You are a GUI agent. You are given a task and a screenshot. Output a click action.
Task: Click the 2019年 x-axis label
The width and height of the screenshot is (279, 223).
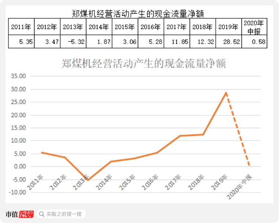point(219,182)
